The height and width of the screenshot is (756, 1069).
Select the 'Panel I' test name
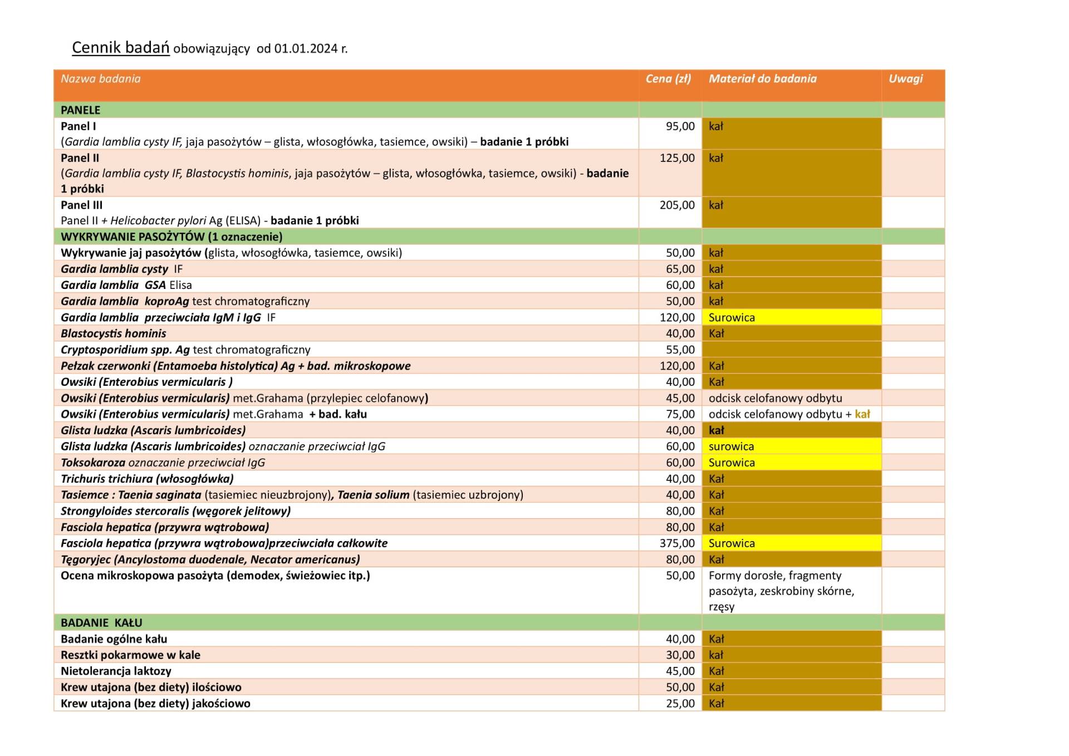(x=79, y=126)
